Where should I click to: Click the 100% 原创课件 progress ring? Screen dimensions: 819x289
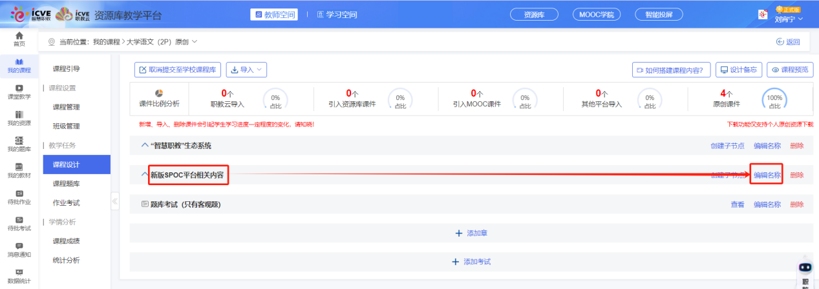click(x=774, y=99)
